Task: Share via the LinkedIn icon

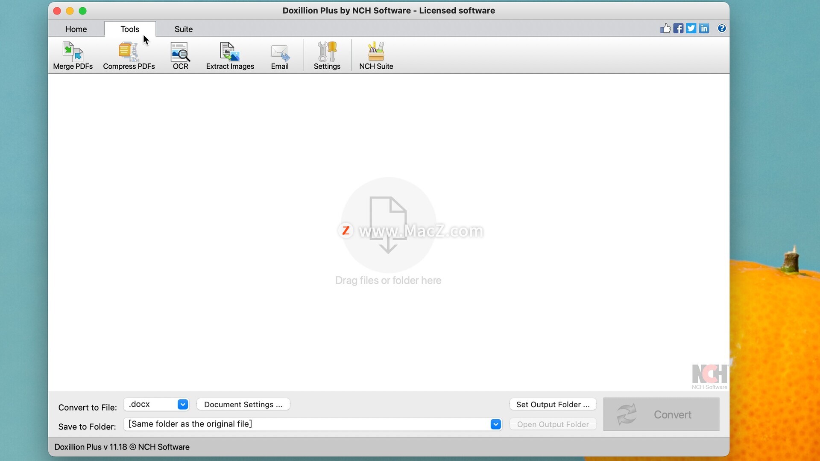Action: click(x=704, y=28)
